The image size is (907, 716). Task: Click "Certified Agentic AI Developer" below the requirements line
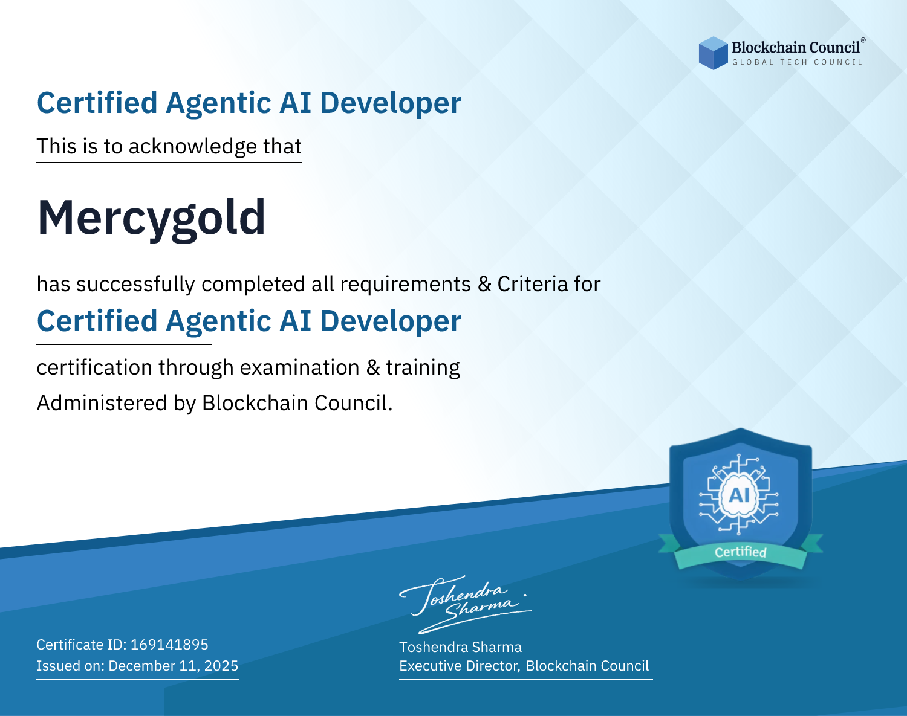[249, 321]
